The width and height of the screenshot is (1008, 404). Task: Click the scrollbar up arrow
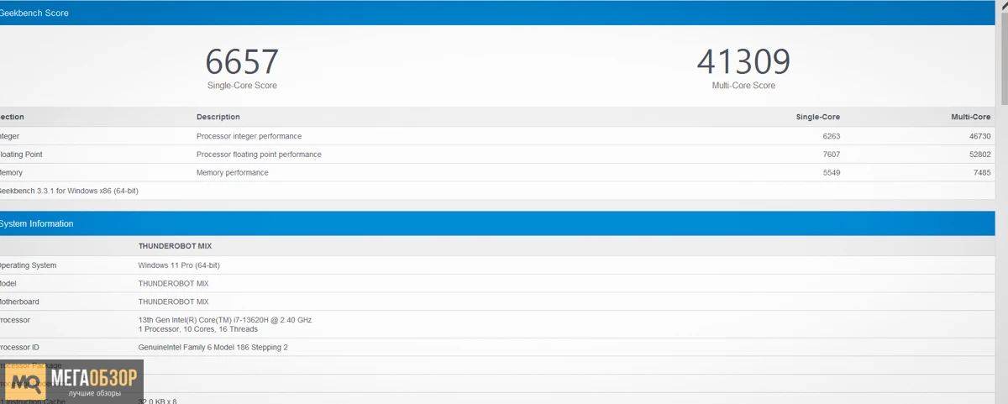(1003, 5)
